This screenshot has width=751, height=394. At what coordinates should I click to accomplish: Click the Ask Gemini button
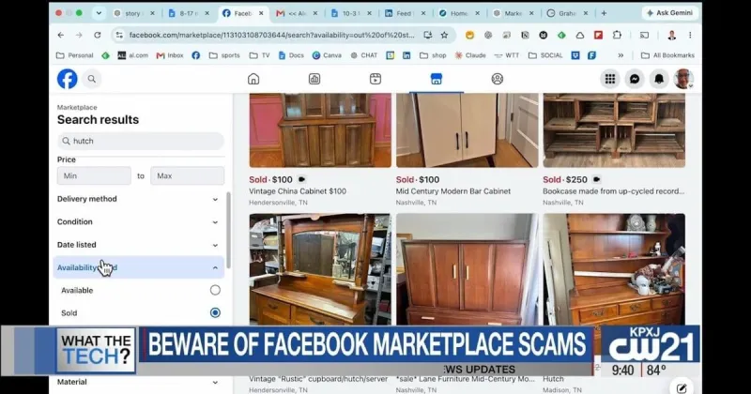669,13
